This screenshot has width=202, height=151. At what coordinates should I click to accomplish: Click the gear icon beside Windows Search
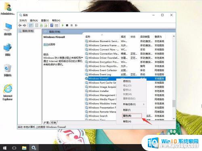coord(86,116)
